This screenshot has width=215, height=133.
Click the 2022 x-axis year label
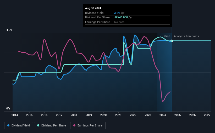[x=133, y=115]
